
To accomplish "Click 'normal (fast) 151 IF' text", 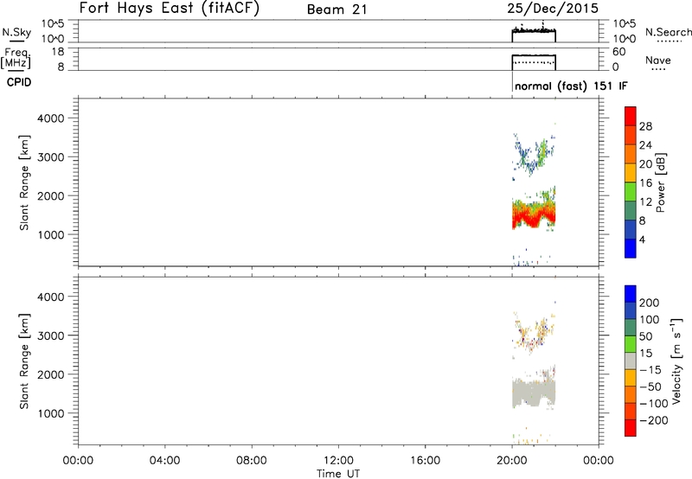I will pos(571,86).
